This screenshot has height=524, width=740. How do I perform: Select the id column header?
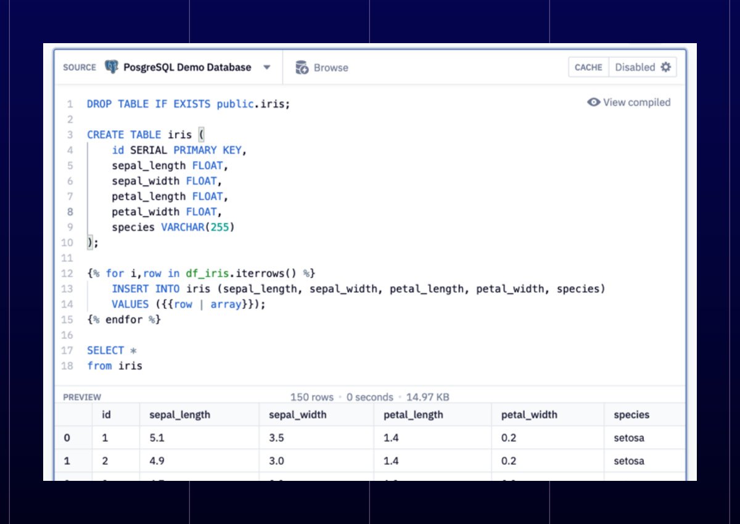coord(106,415)
